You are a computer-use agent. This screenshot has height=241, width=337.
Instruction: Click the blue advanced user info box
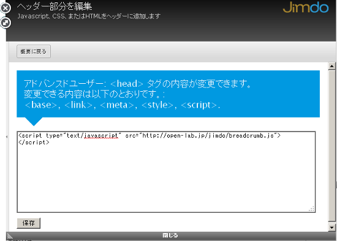(168, 94)
